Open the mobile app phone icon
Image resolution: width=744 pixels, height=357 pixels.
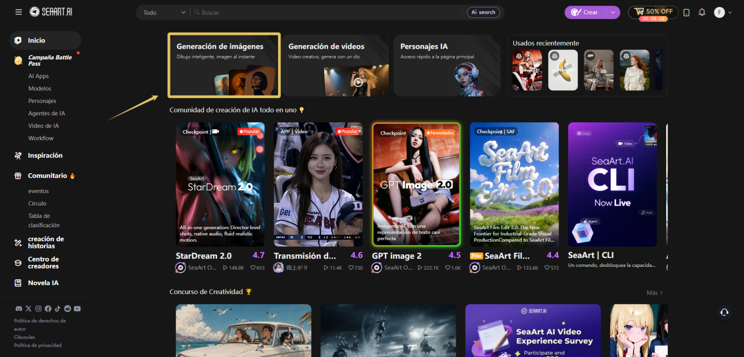[x=686, y=12]
